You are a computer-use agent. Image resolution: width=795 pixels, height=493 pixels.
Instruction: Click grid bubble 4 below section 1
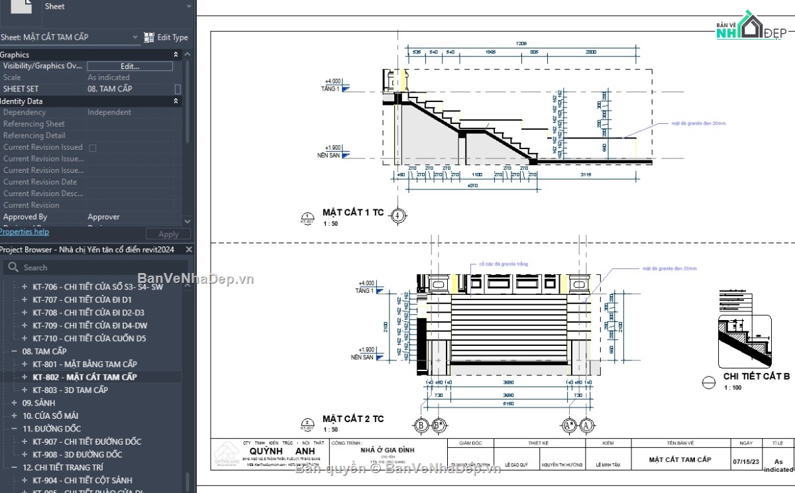click(x=397, y=215)
